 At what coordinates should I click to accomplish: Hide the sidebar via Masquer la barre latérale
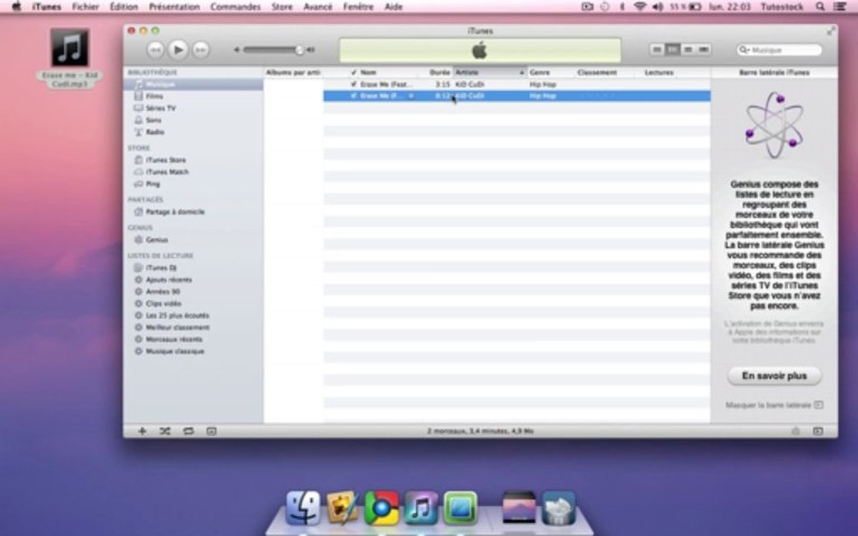(774, 405)
